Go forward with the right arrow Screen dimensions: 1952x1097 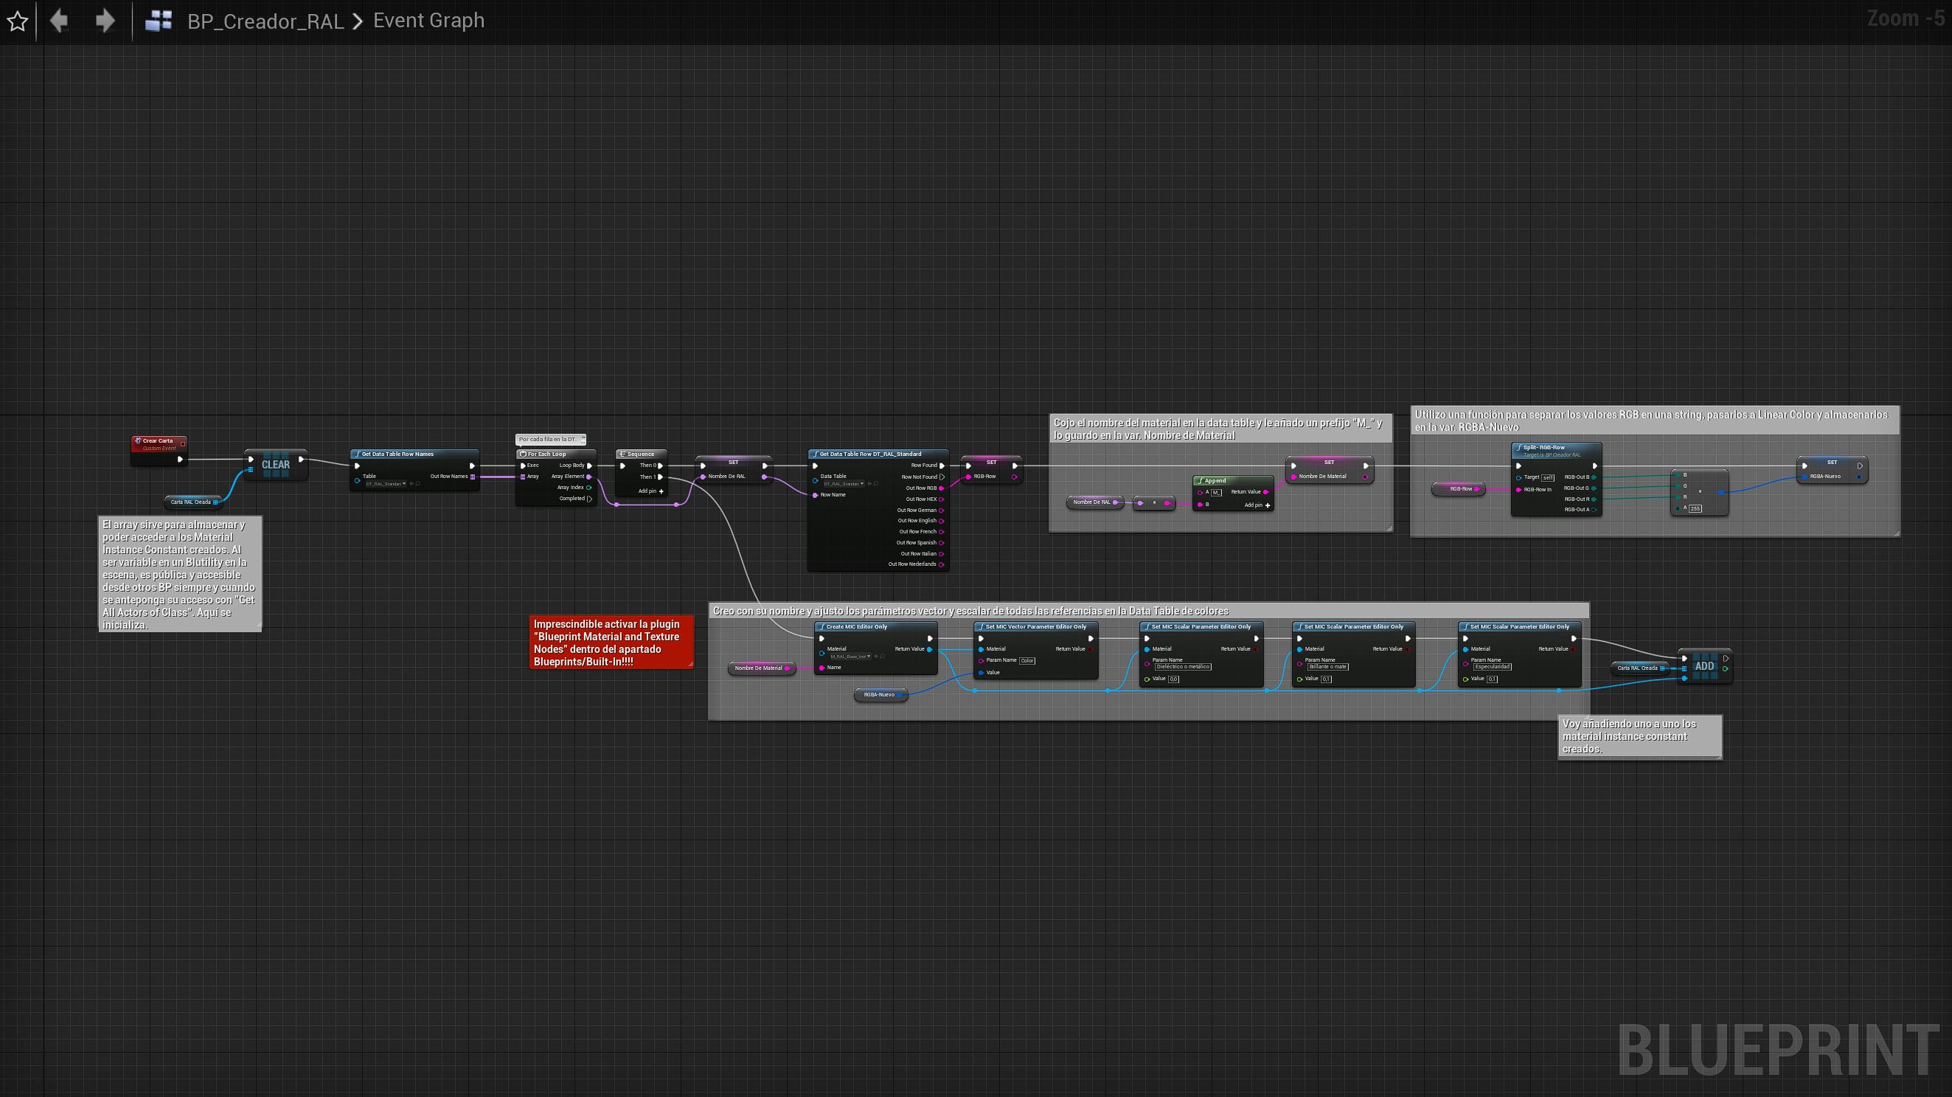point(105,21)
